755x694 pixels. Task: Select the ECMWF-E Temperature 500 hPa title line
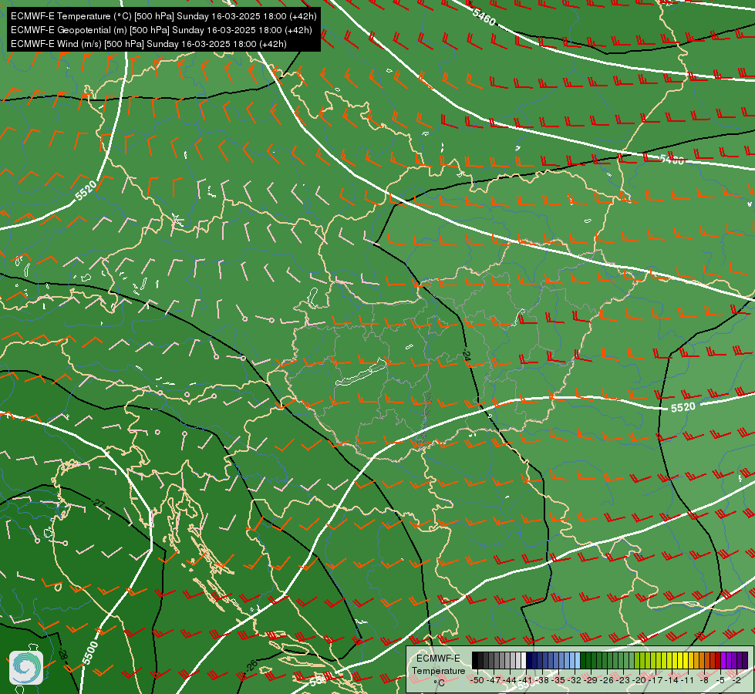[163, 16]
